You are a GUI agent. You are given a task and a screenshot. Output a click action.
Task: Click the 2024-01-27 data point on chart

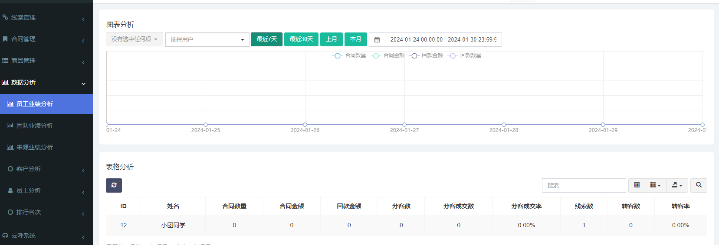coord(404,125)
